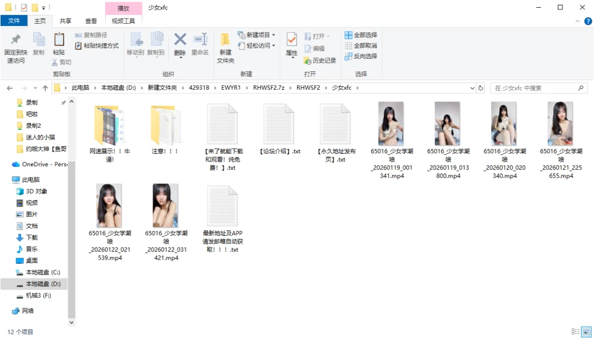The height and width of the screenshot is (338, 594).
Task: Create a folder with 新建文件夹 icon
Action: 225,39
